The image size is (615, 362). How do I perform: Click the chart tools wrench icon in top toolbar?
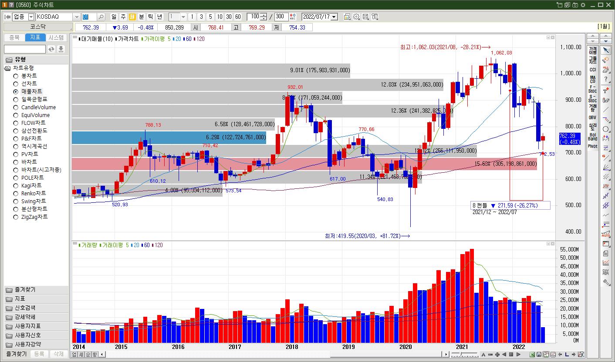point(375,17)
